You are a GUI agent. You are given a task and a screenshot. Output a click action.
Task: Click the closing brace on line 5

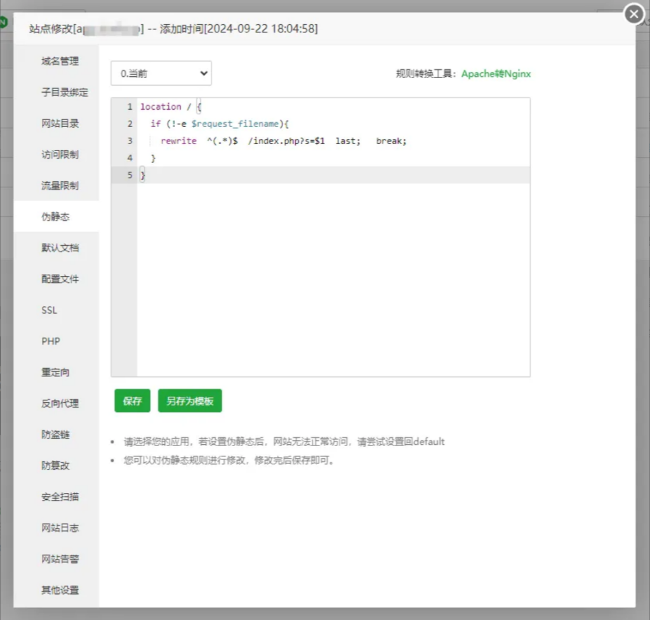pos(143,175)
